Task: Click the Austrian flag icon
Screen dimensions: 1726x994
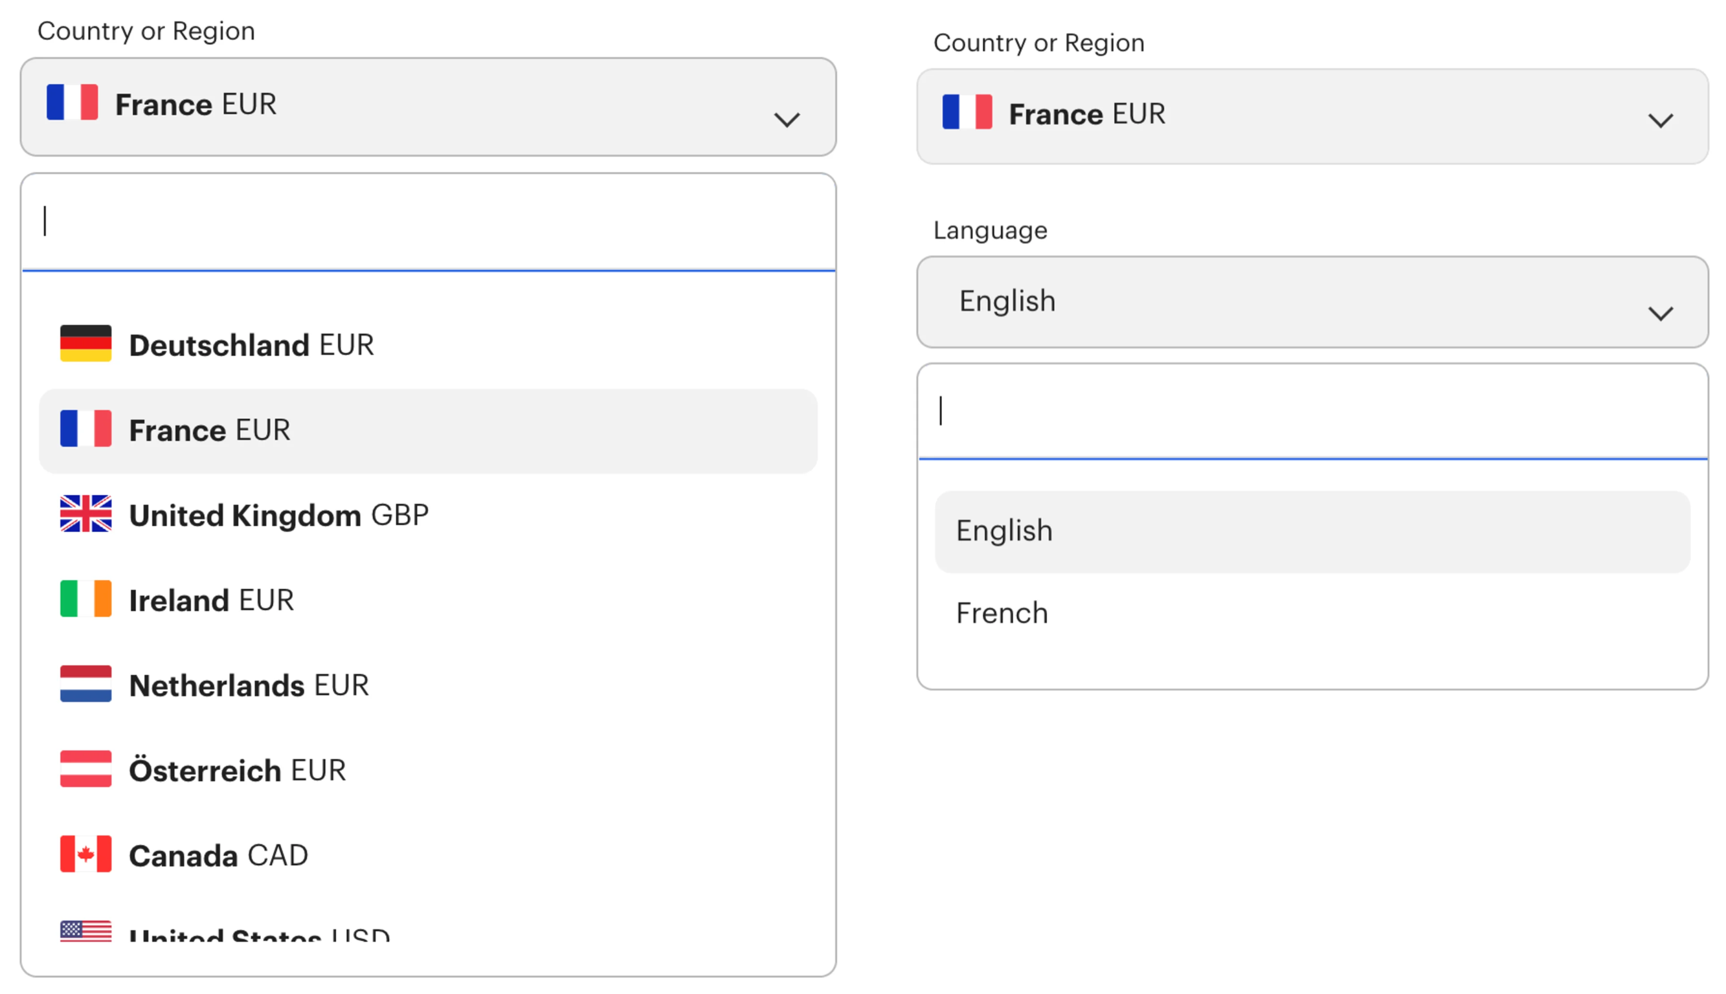Action: (x=85, y=769)
